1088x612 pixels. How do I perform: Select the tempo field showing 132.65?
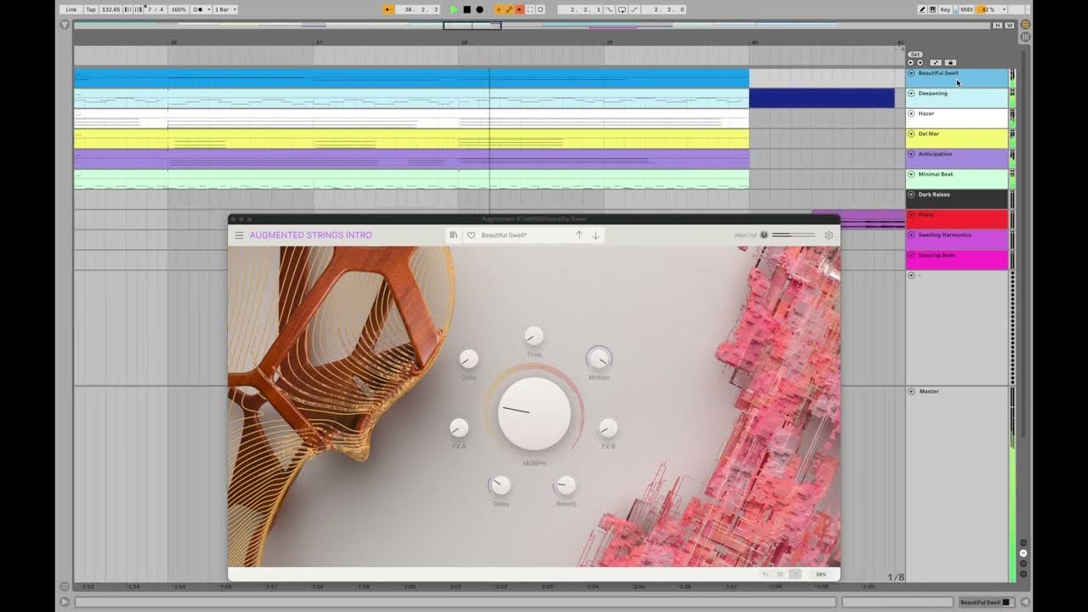click(x=111, y=9)
